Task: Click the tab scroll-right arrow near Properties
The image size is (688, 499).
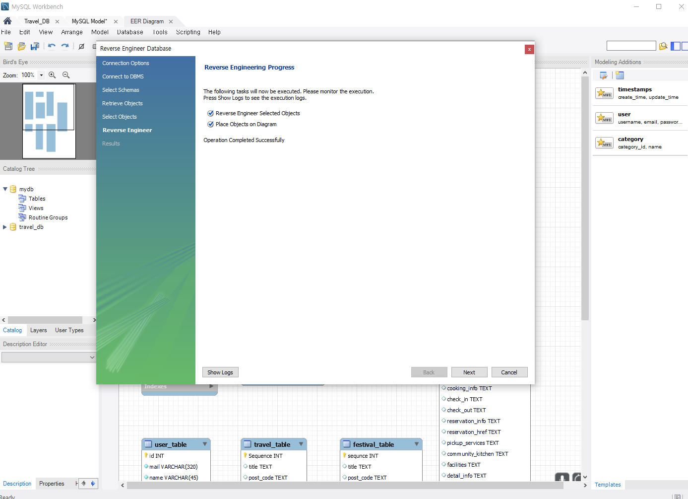Action: pos(93,484)
